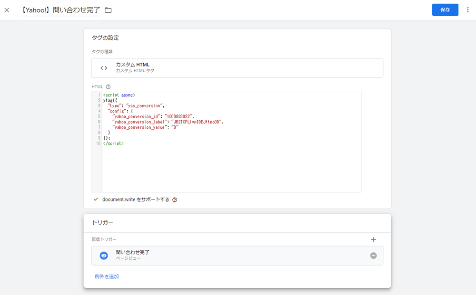Click the ページビュー trigger type text
The height and width of the screenshot is (295, 476).
(128, 258)
